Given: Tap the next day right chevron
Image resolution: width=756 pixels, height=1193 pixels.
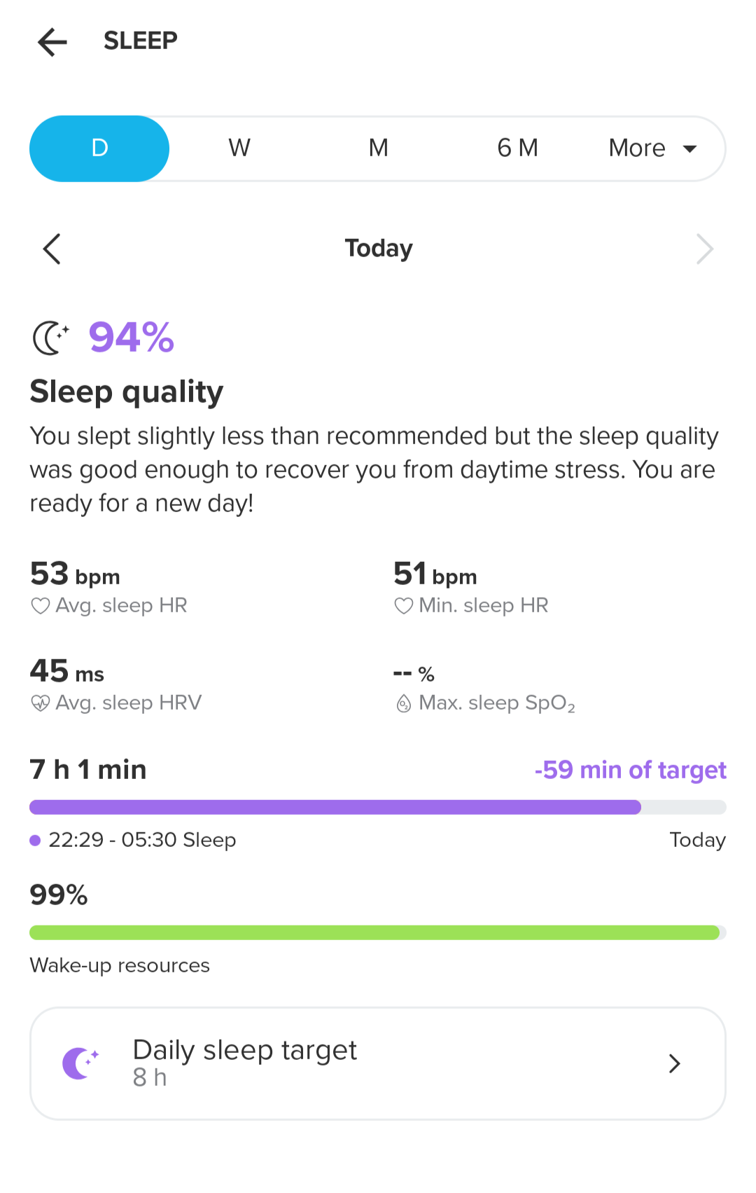Looking at the screenshot, I should pos(704,249).
